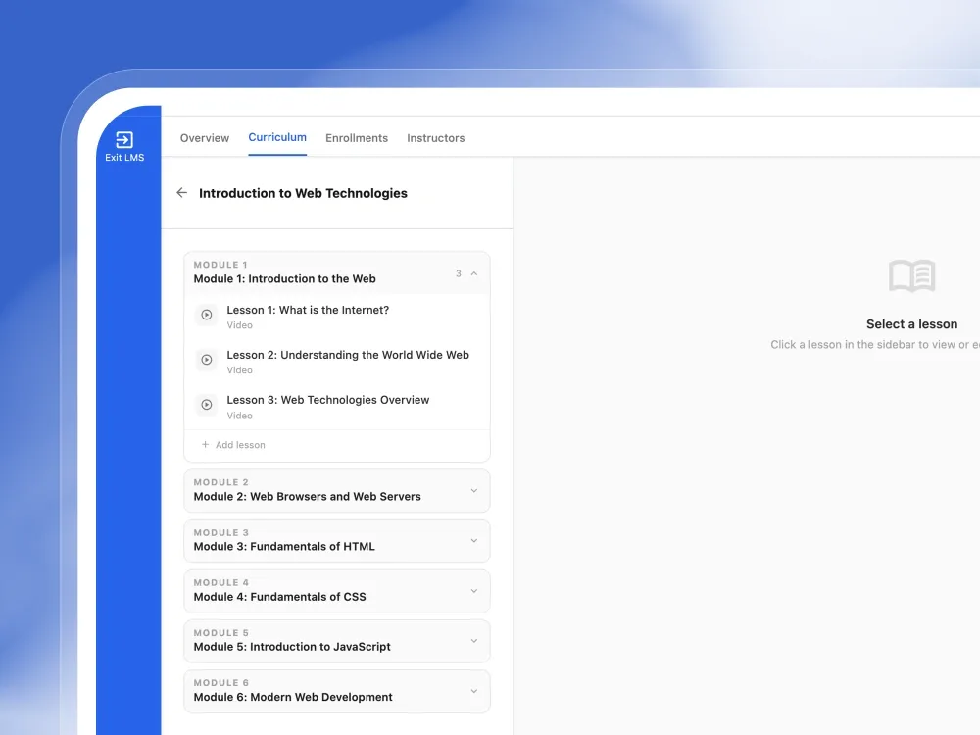This screenshot has width=980, height=735.
Task: Click the video icon for Lesson 3
Action: pyautogui.click(x=206, y=405)
